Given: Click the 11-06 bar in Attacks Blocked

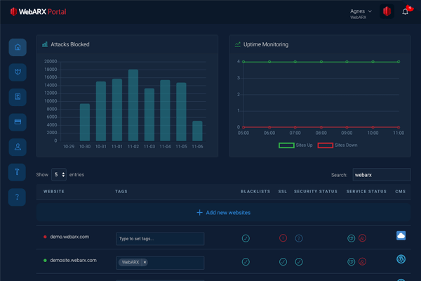Looking at the screenshot, I should coord(197,131).
